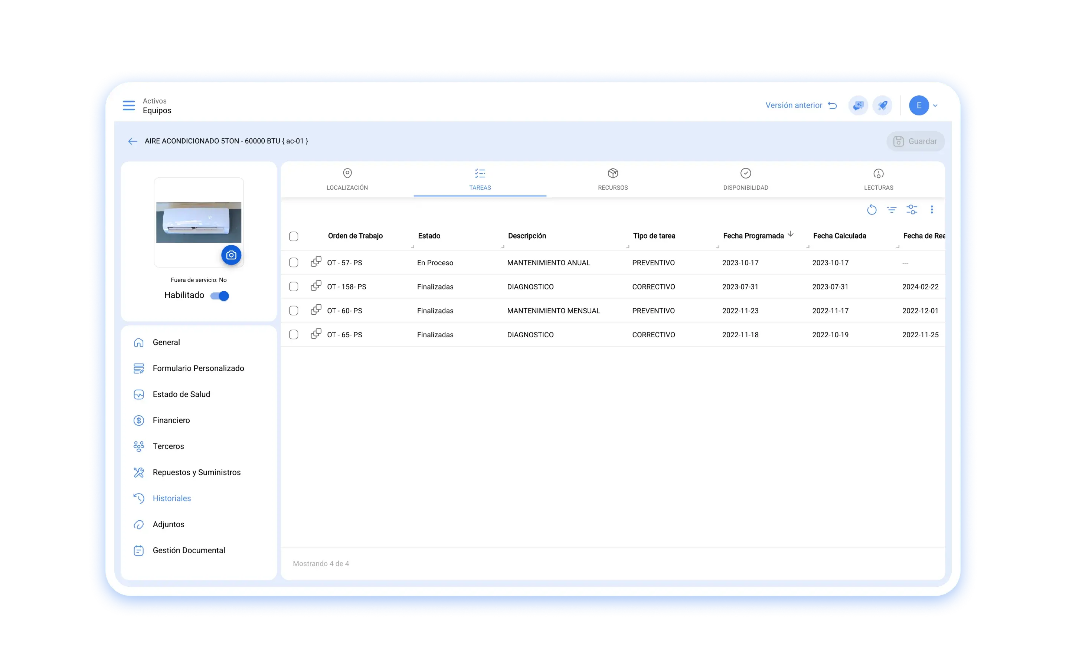The width and height of the screenshot is (1066, 665).
Task: Click the camera icon to change photo
Action: pyautogui.click(x=231, y=255)
